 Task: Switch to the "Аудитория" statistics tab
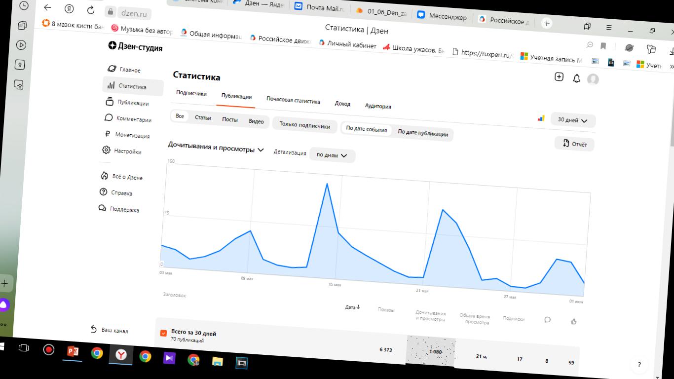click(x=378, y=106)
